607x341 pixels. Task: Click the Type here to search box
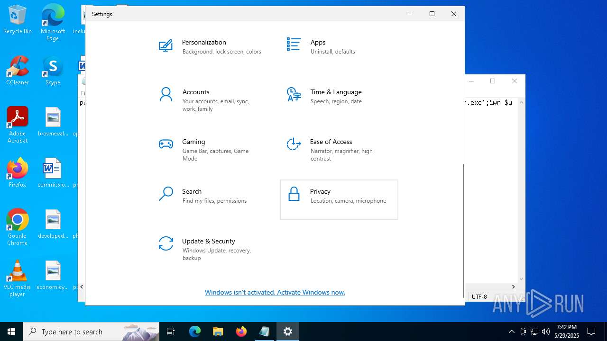click(x=91, y=332)
